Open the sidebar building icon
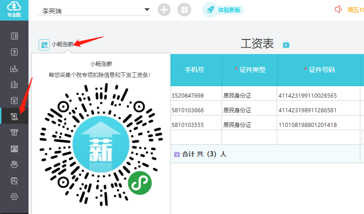 [x=14, y=85]
